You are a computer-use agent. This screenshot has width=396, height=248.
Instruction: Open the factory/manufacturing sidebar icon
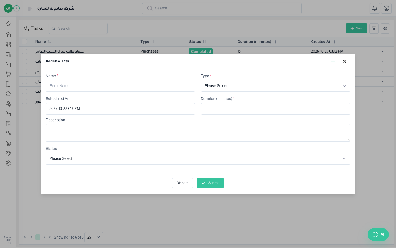pyautogui.click(x=8, y=114)
